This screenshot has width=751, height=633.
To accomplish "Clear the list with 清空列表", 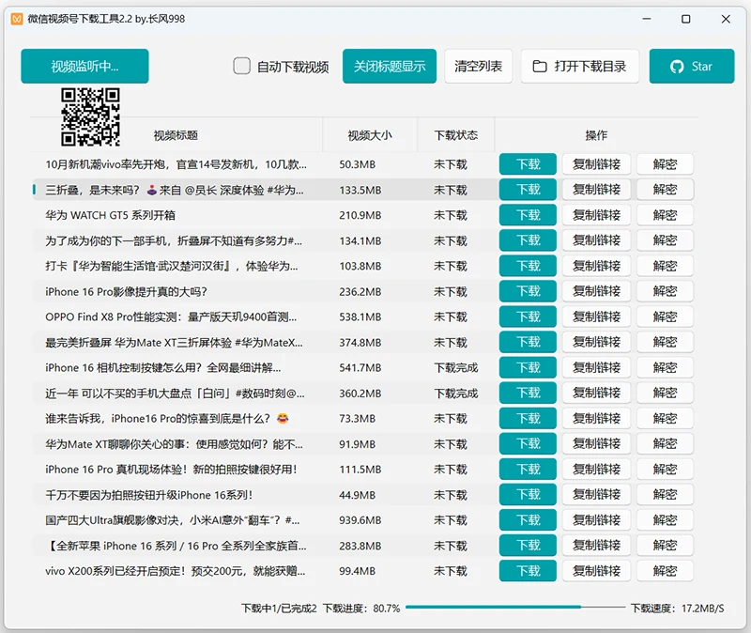I will 478,66.
